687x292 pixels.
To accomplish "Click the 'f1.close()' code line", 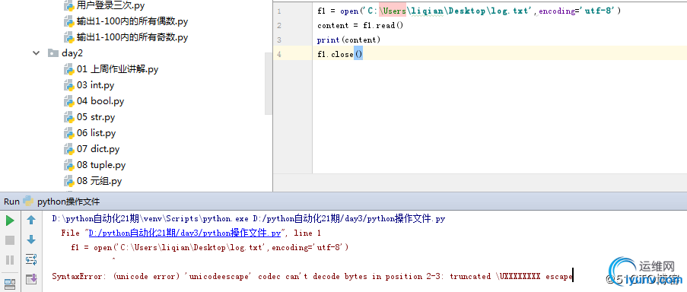I will tap(340, 54).
